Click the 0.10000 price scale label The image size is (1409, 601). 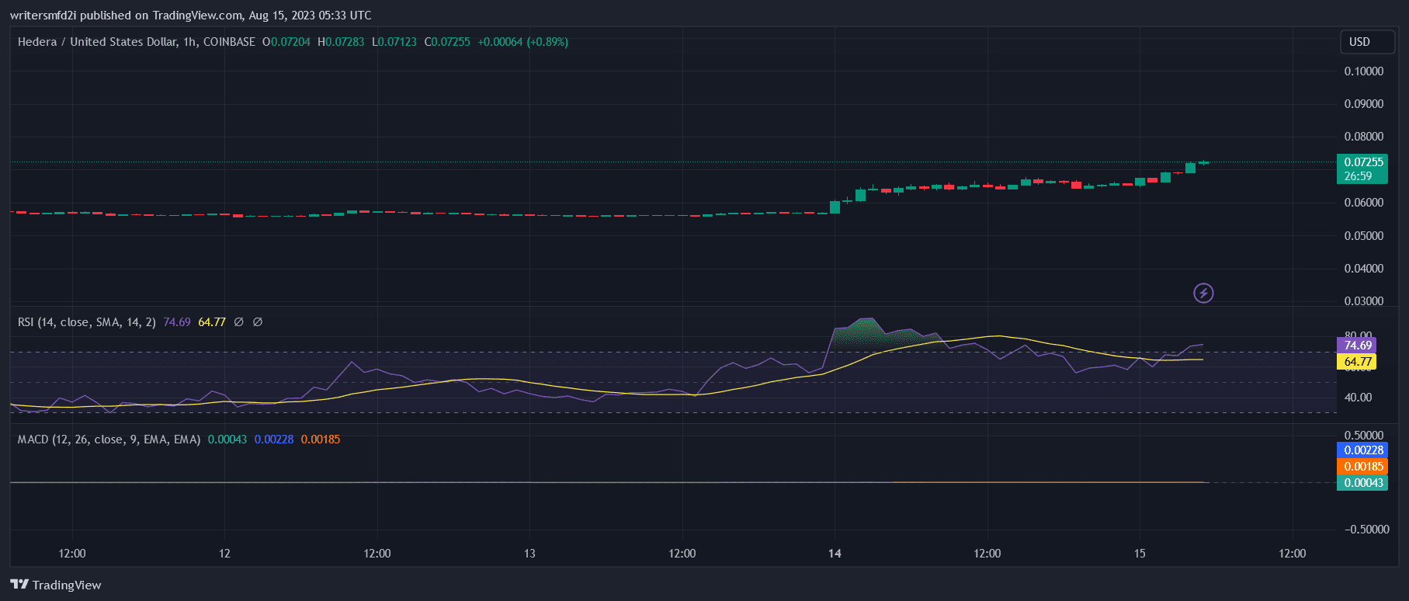pos(1363,71)
